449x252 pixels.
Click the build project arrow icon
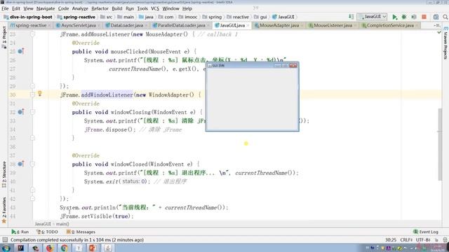pyautogui.click(x=351, y=17)
